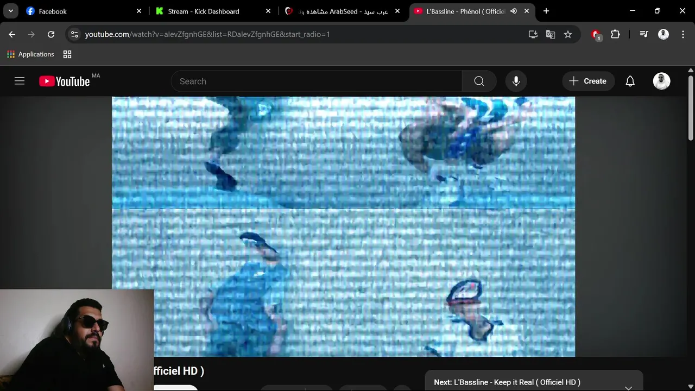
Task: Close the L'Bassline YouTube tab
Action: click(x=526, y=11)
